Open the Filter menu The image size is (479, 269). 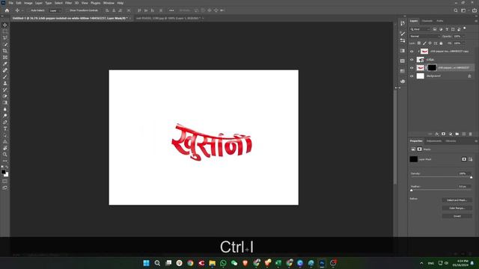68,3
